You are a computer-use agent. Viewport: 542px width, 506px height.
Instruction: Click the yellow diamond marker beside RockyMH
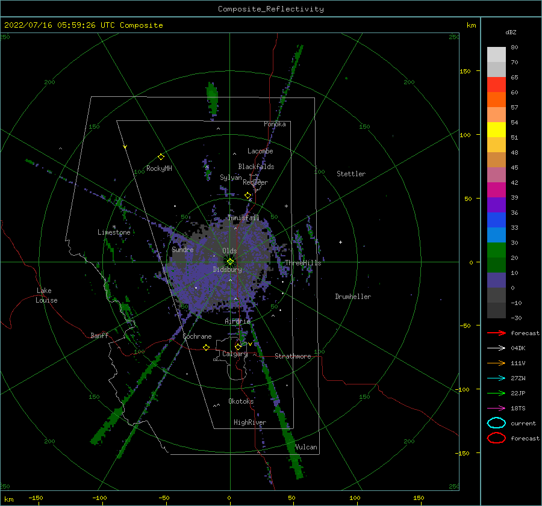161,157
